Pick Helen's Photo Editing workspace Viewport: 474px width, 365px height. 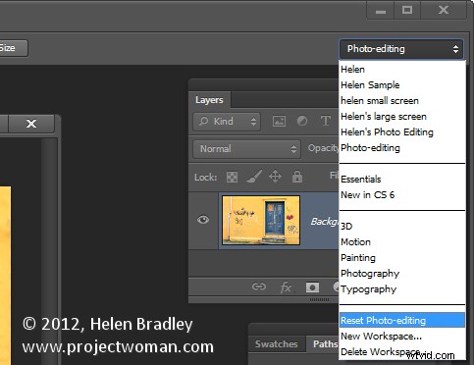402,132
